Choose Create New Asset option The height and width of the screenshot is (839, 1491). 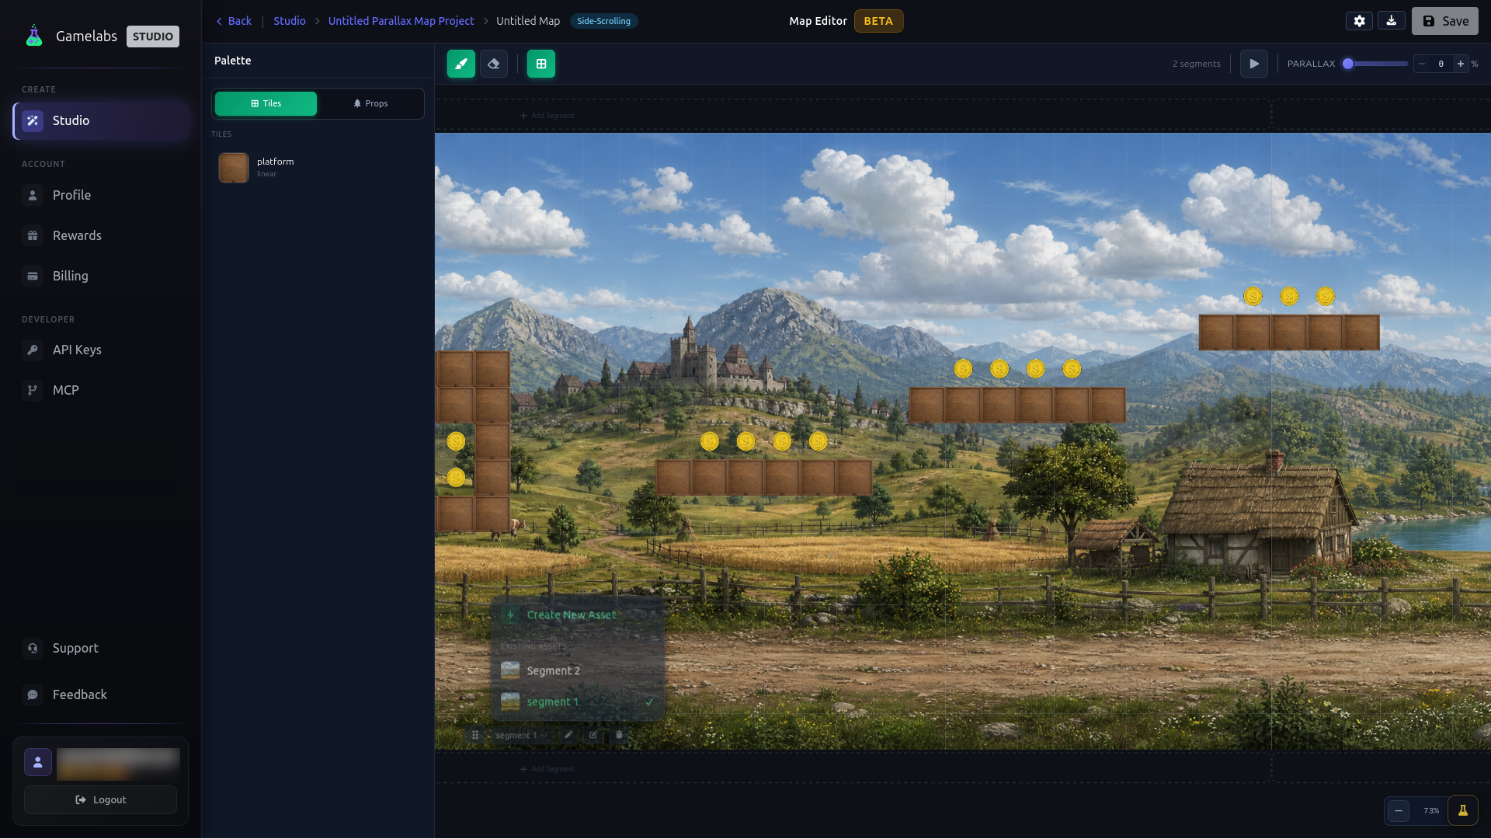coord(577,614)
